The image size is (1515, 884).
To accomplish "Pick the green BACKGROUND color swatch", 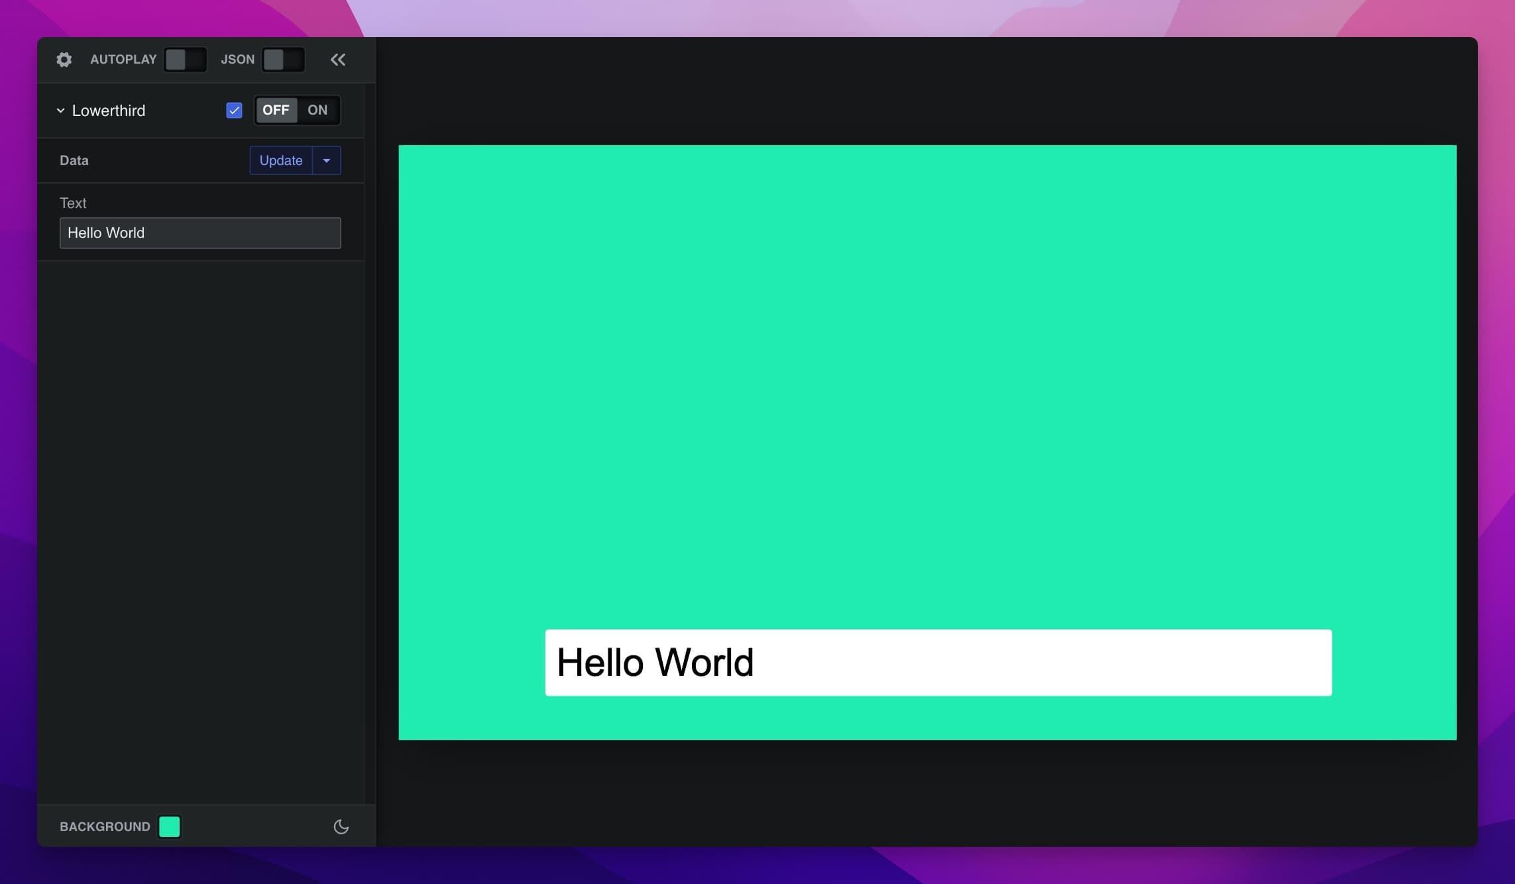I will click(x=170, y=826).
